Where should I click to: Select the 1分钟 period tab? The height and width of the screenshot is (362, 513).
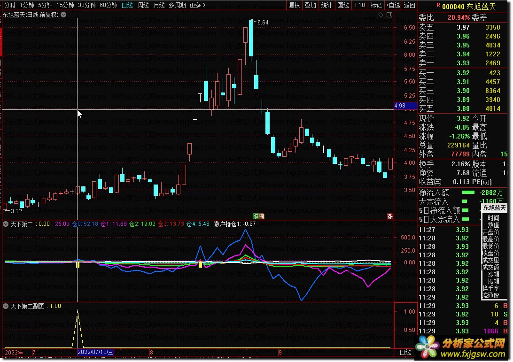pyautogui.click(x=27, y=5)
